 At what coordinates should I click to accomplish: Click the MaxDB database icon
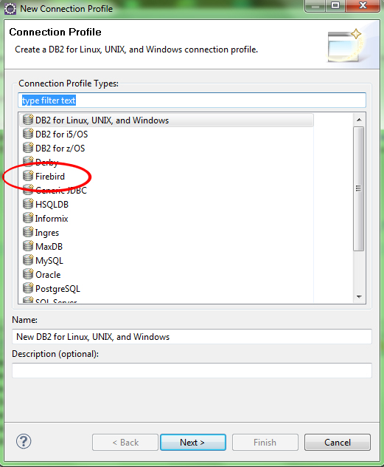pyautogui.click(x=28, y=246)
